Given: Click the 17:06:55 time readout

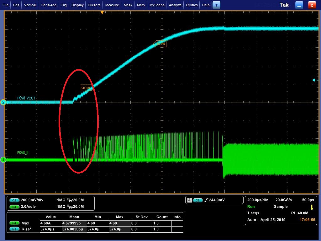Looking at the screenshot, I should [x=307, y=220].
